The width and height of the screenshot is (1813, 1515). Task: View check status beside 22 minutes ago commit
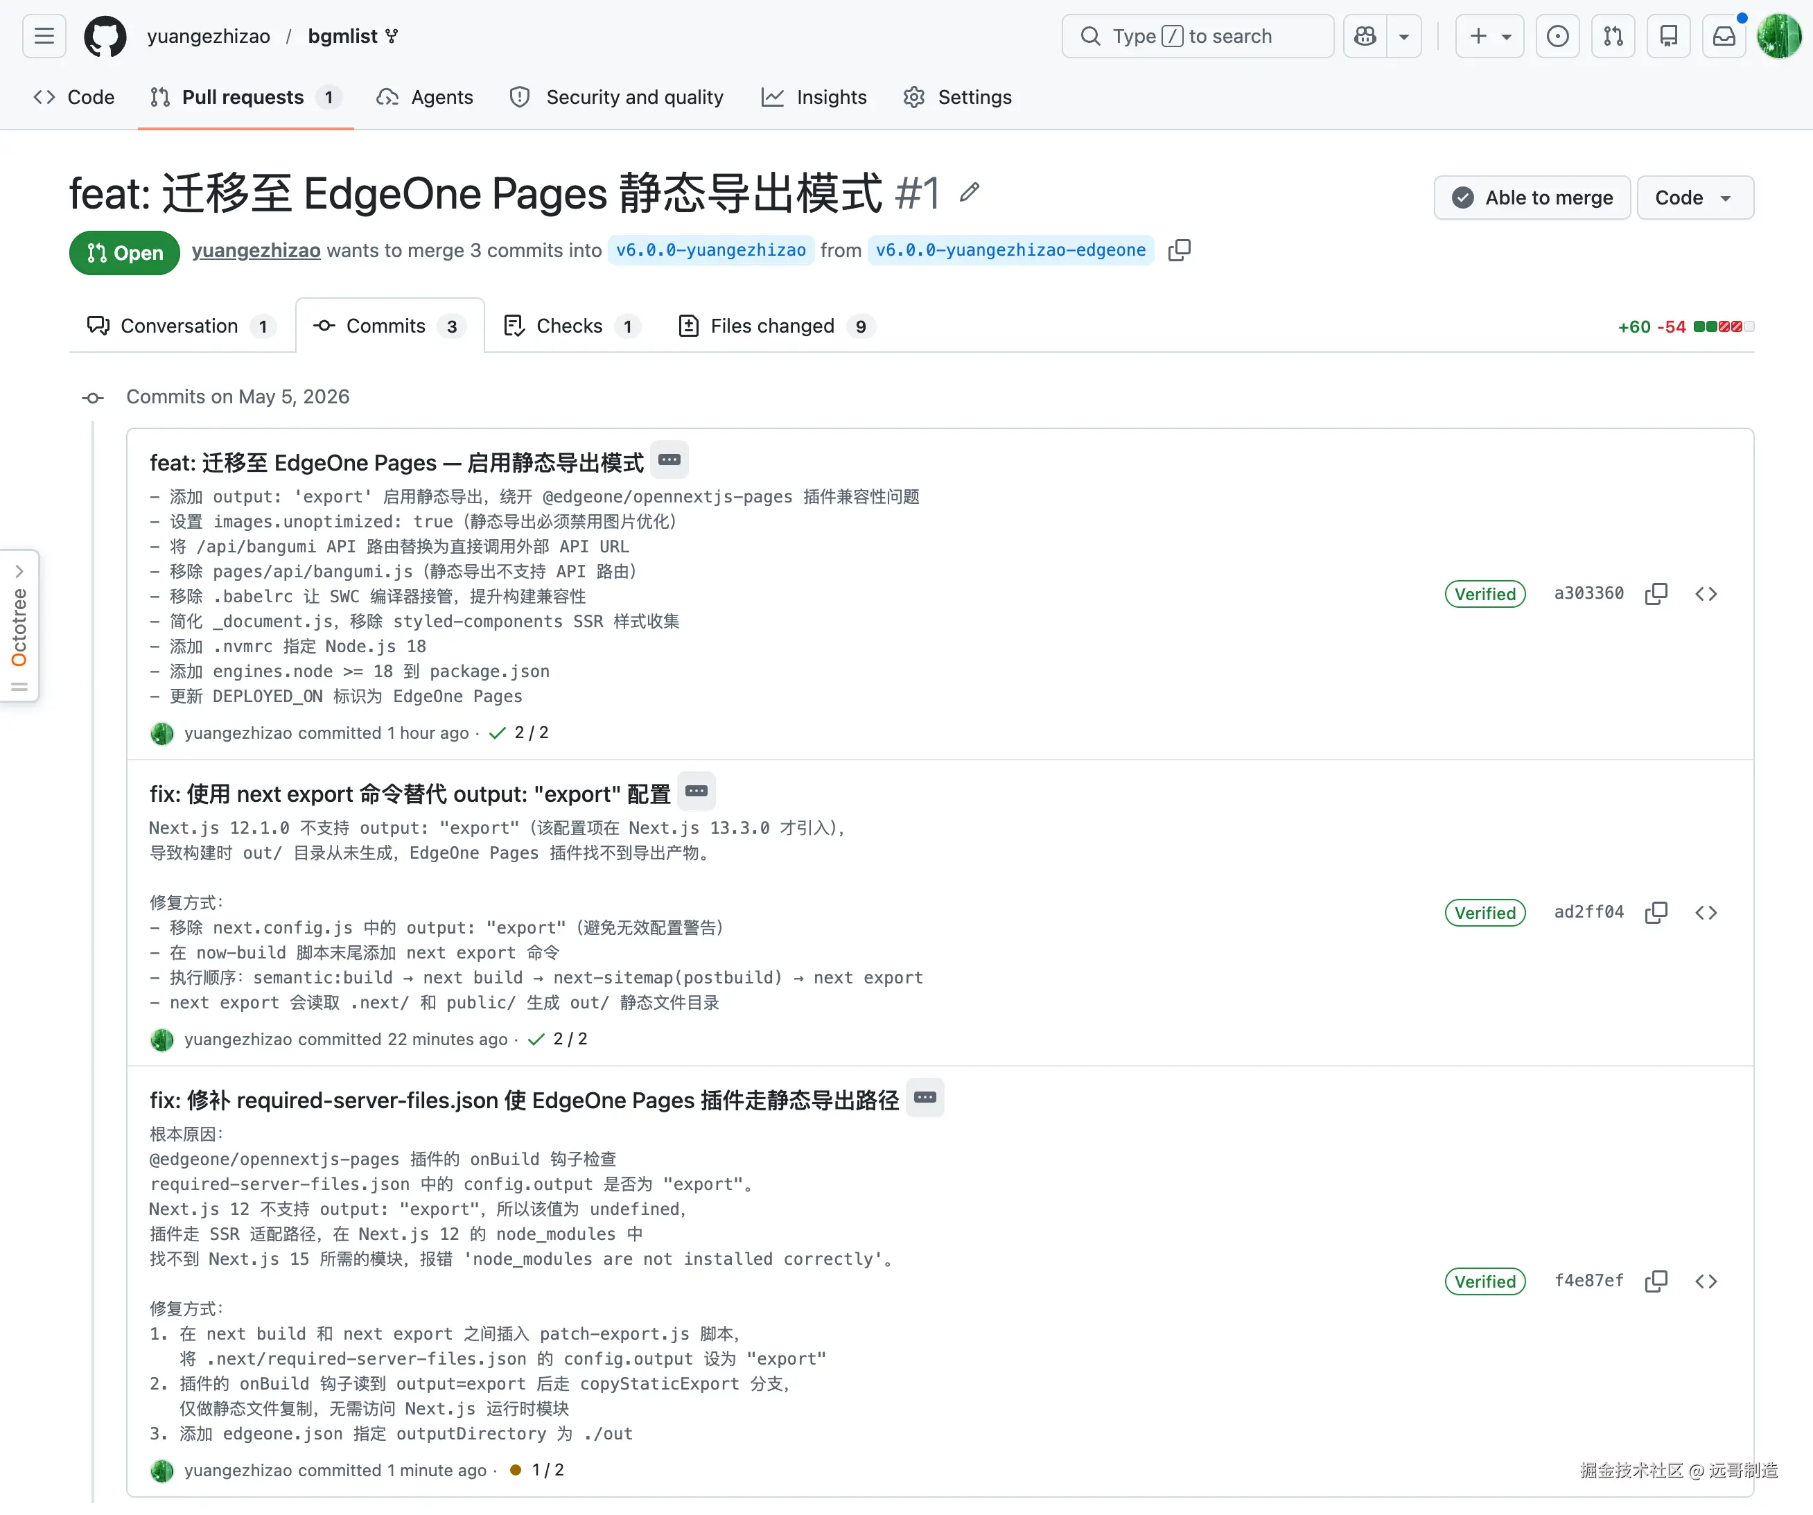point(558,1040)
